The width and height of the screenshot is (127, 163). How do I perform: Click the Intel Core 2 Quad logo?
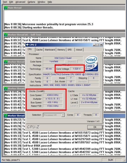tap(91, 63)
